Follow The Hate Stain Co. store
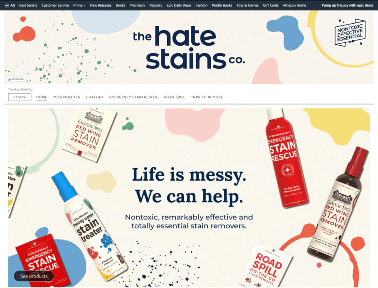Image resolution: width=378 pixels, height=288 pixels. click(20, 97)
